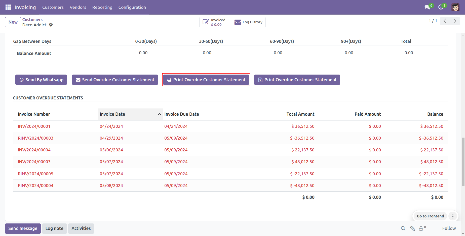Image resolution: width=465 pixels, height=236 pixels.
Task: Go to previous record arrow
Action: (x=445, y=21)
